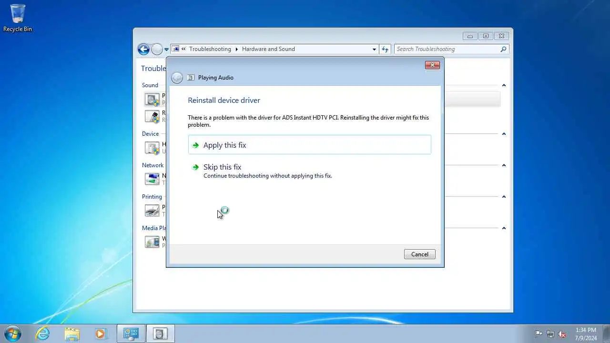This screenshot has width=610, height=343.
Task: Click the network icon in system tray
Action: coord(550,334)
